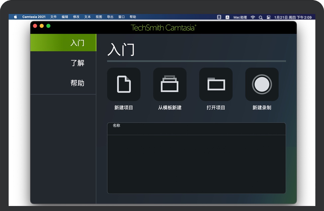This screenshot has height=211, width=324.
Task: Click the 名称 column header of recent projects
Action: click(x=116, y=125)
